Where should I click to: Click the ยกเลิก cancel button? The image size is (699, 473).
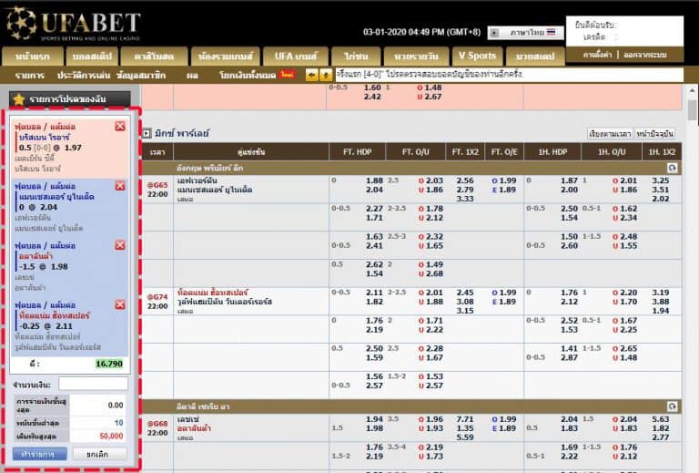click(97, 454)
